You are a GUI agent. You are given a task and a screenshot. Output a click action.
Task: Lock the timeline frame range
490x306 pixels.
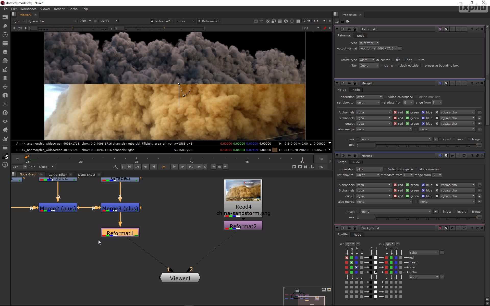305,167
